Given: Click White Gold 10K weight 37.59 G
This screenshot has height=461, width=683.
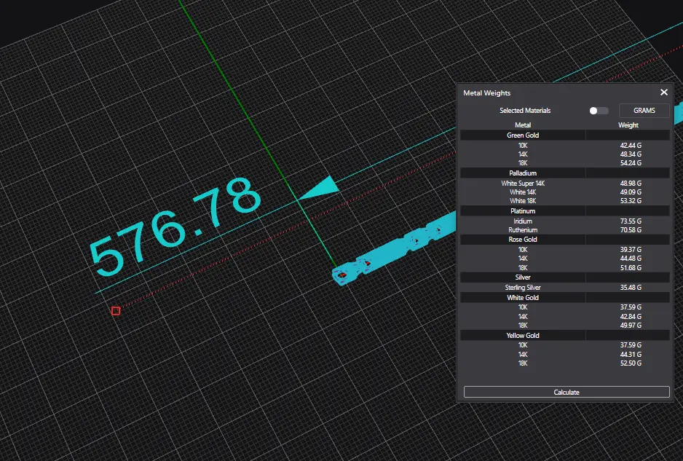Looking at the screenshot, I should tap(631, 307).
